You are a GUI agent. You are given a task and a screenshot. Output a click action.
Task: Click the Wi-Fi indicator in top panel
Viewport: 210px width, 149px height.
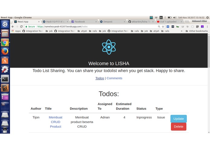point(156,17)
